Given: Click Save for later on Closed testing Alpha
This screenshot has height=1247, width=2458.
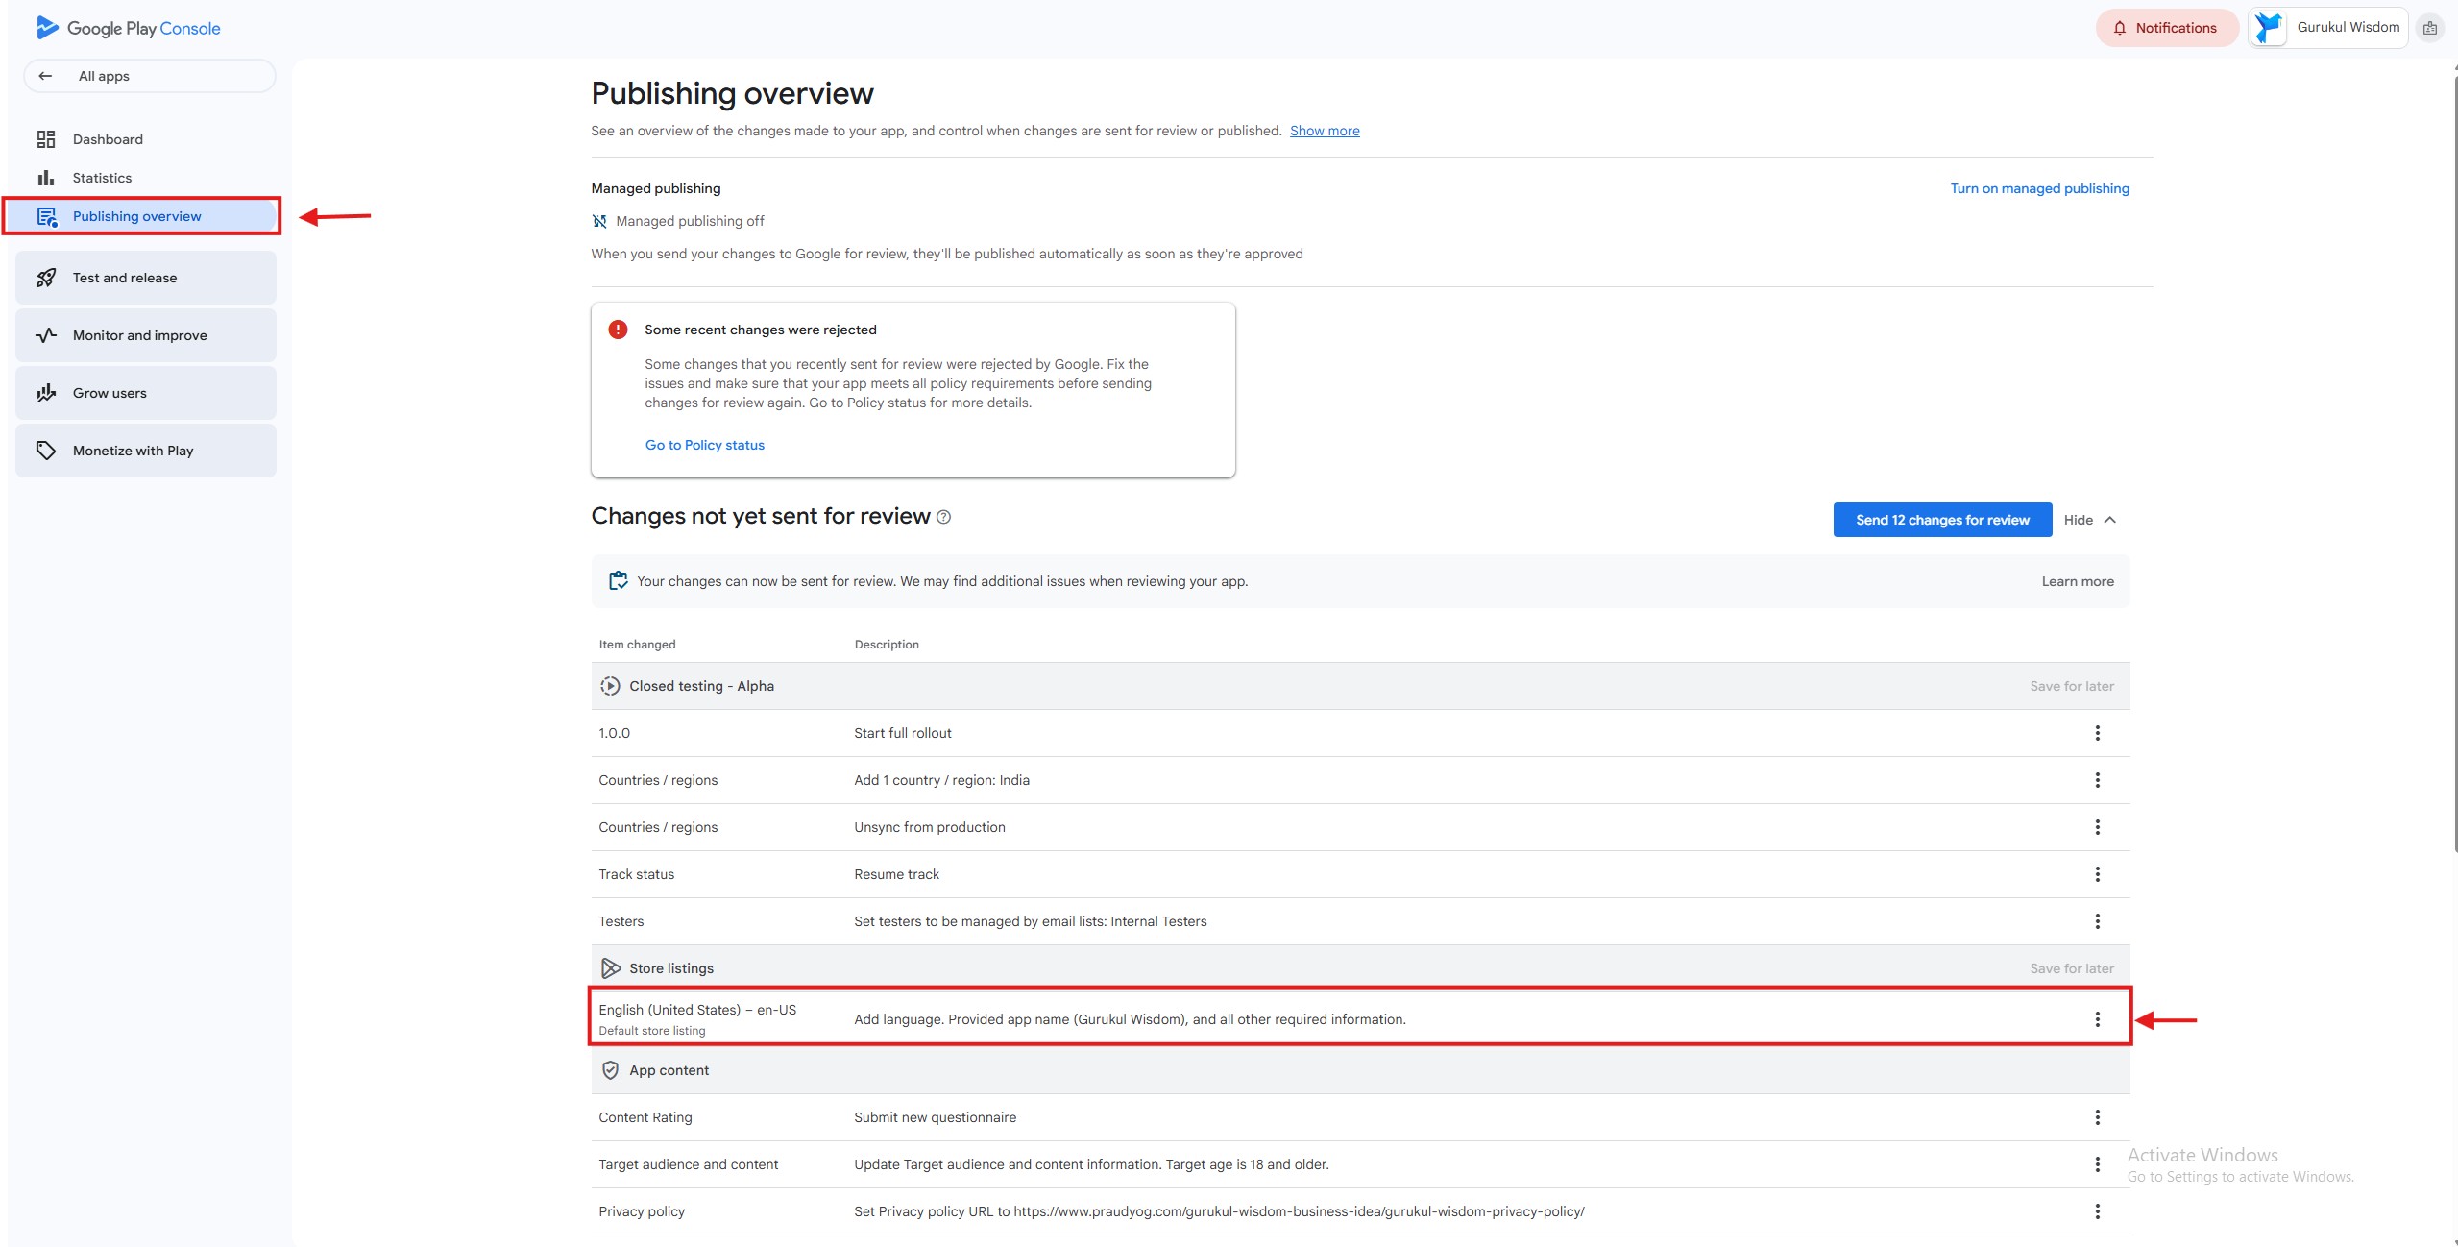Looking at the screenshot, I should pos(2071,686).
